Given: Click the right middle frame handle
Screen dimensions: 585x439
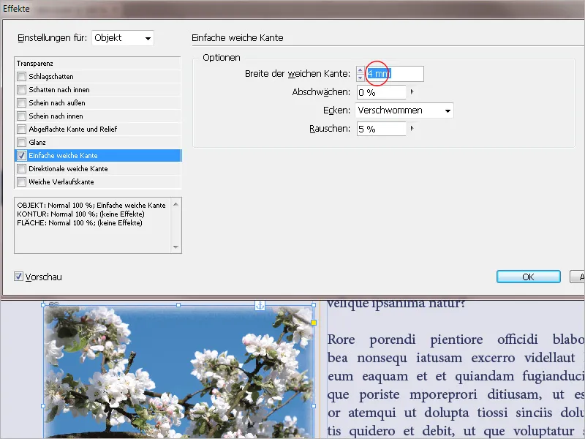Looking at the screenshot, I should tap(314, 406).
